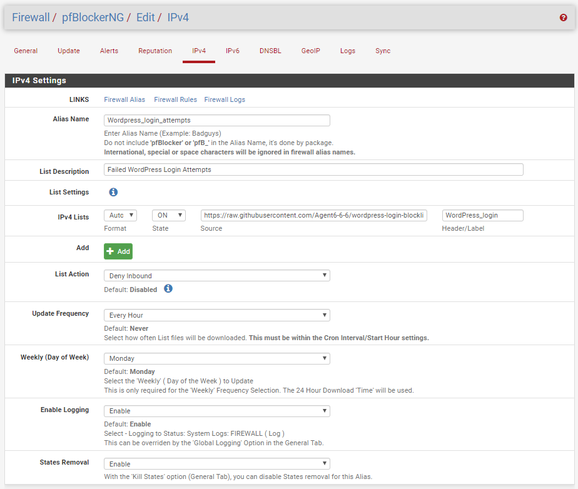The height and width of the screenshot is (489, 578).
Task: Click the green Add button
Action: pyautogui.click(x=118, y=251)
